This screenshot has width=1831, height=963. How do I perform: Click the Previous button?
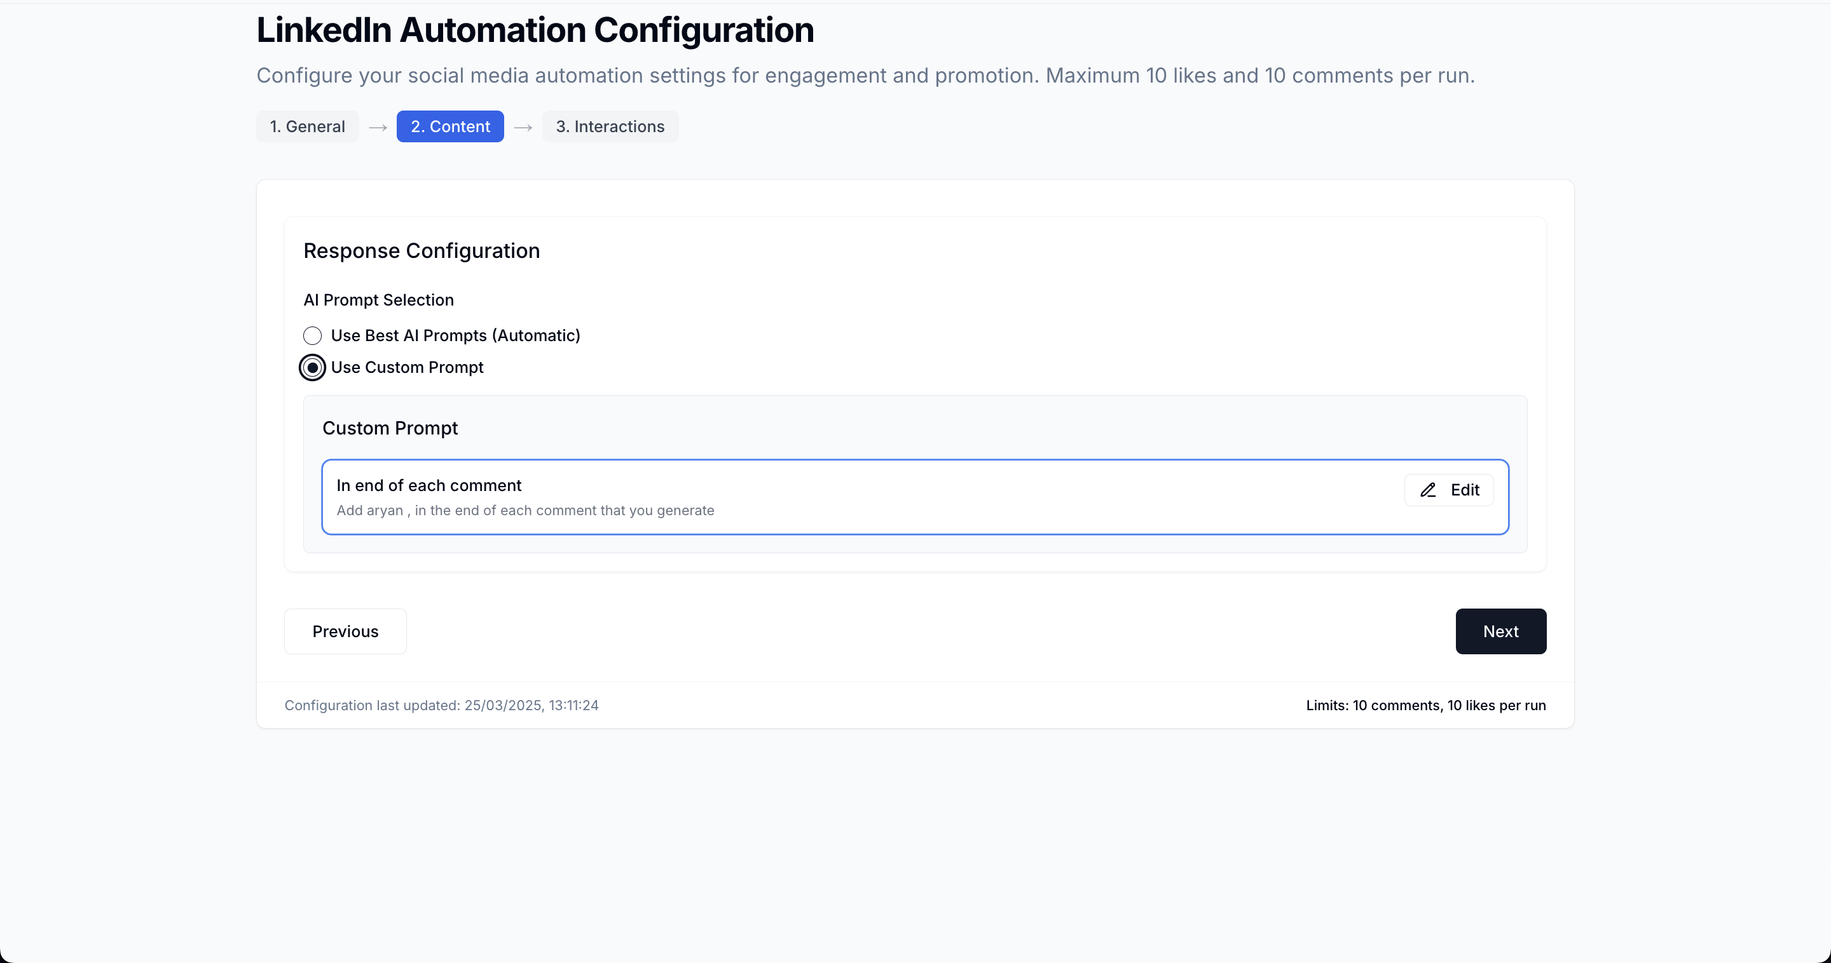[x=345, y=631]
